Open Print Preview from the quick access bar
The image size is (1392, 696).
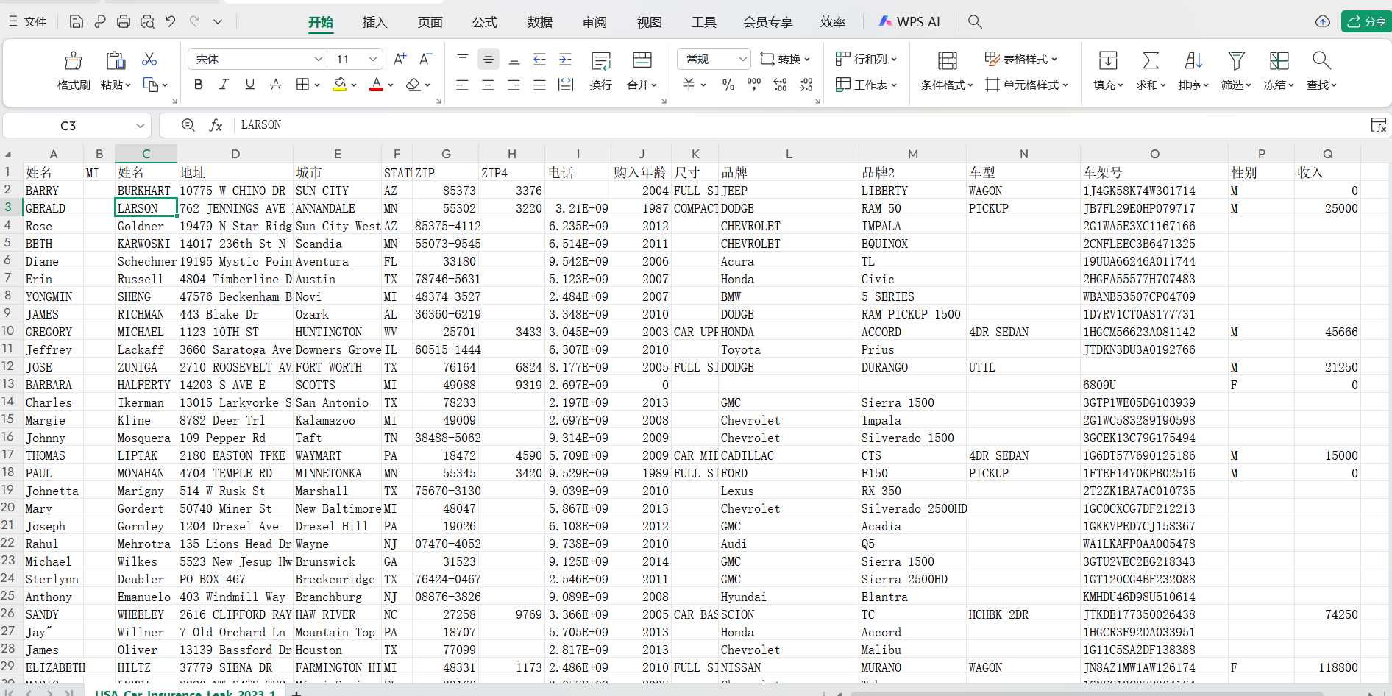(x=147, y=21)
